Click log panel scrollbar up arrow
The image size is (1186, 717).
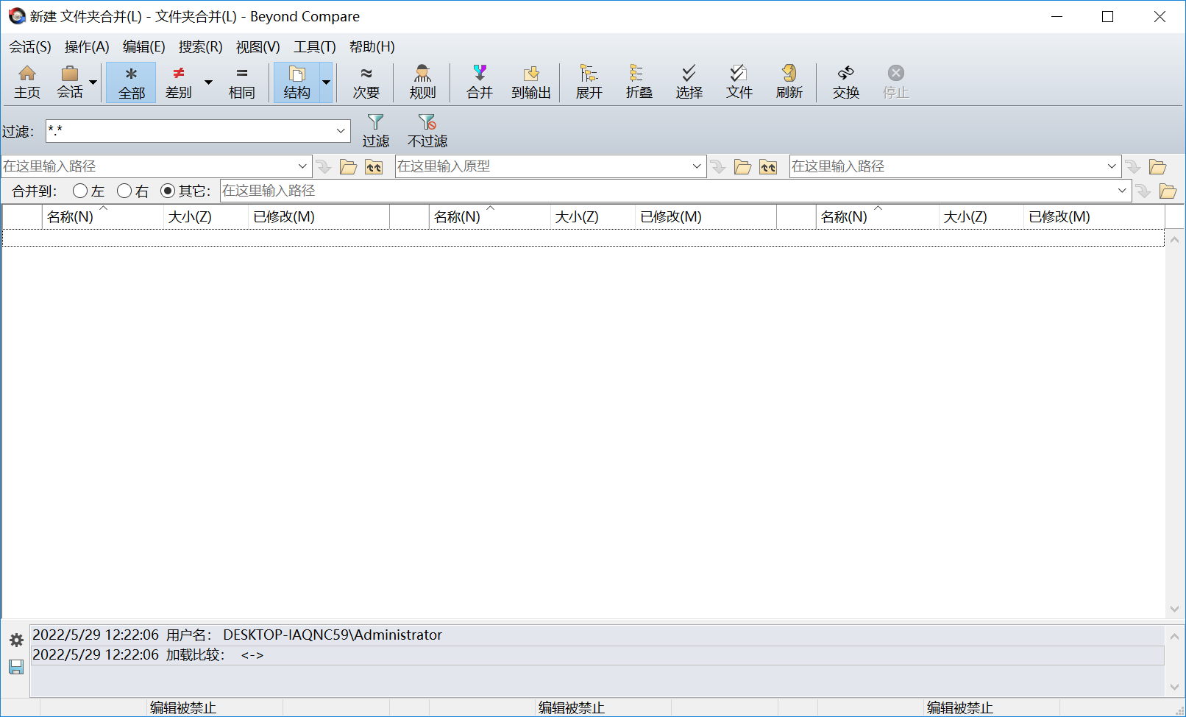click(1174, 637)
